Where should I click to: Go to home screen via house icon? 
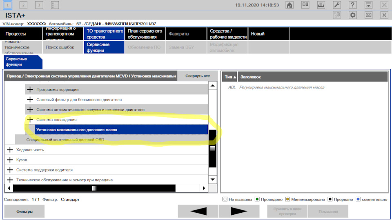click(290, 5)
